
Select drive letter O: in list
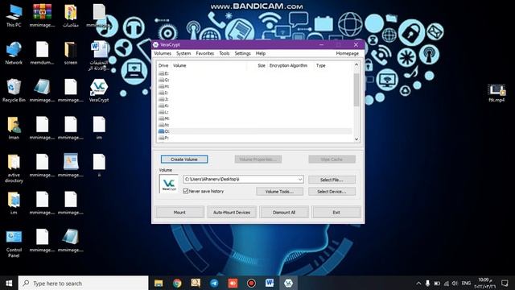(x=254, y=131)
